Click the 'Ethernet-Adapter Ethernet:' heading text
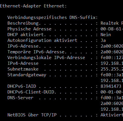Screen dimensions: 123x121 coord(33,6)
